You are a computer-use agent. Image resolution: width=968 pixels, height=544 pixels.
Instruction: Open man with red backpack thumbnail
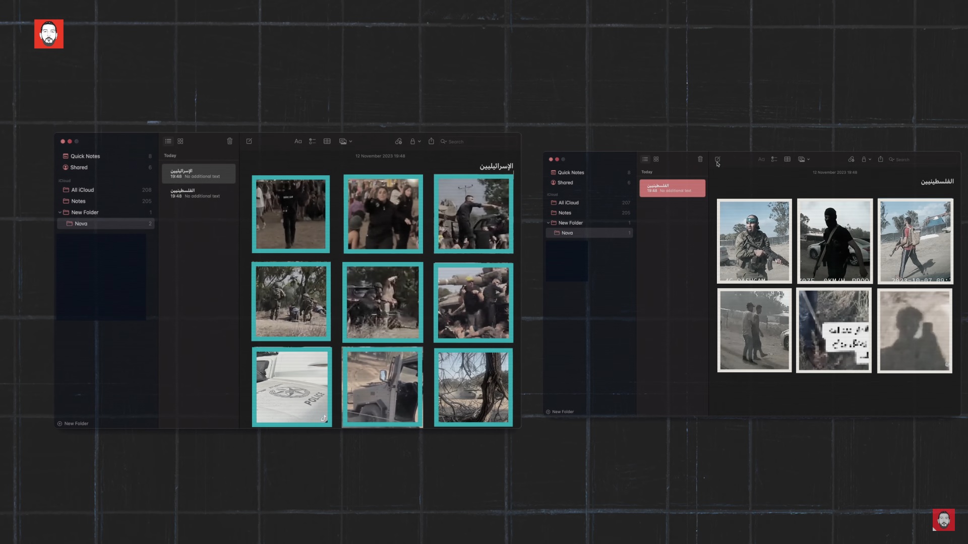pos(916,241)
